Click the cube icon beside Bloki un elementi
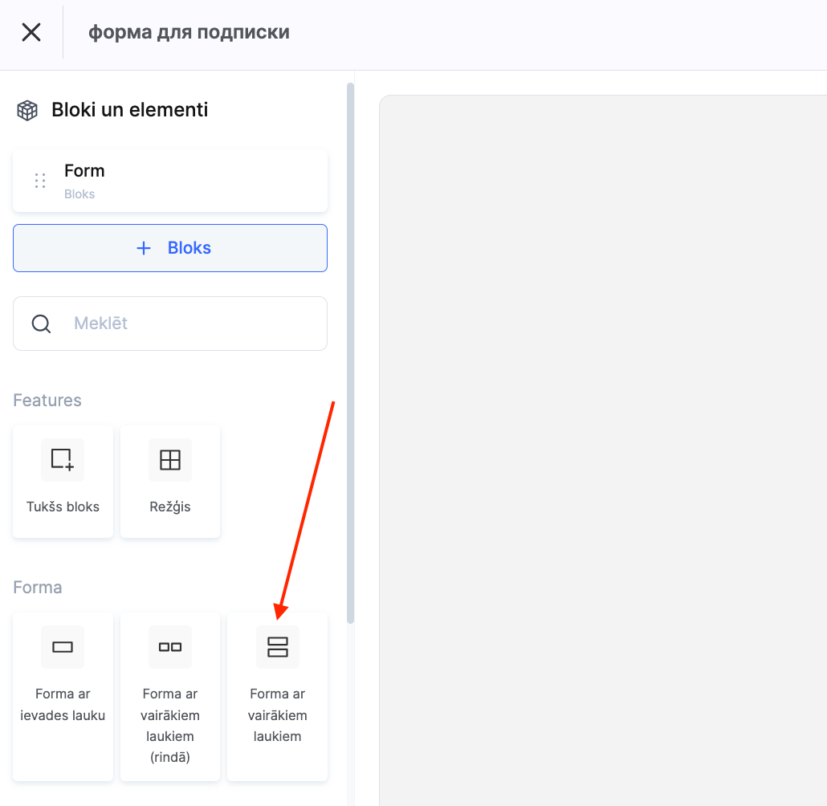 [27, 110]
